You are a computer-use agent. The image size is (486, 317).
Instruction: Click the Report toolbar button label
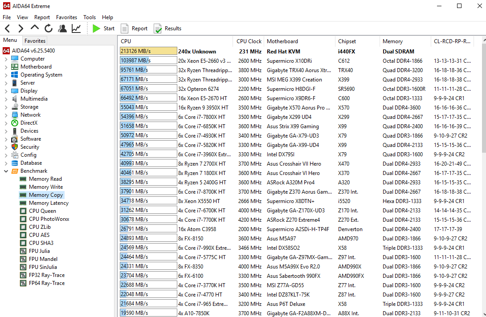pyautogui.click(x=139, y=28)
